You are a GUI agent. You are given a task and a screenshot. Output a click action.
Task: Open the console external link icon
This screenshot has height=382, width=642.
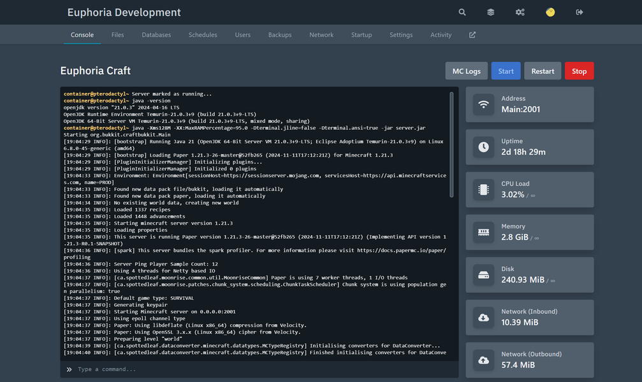coord(472,35)
